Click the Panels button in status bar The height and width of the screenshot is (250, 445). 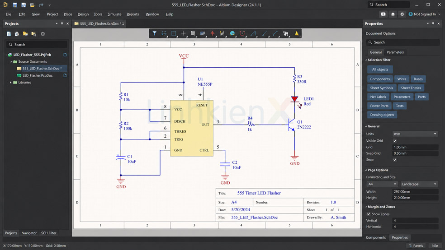[416, 245]
